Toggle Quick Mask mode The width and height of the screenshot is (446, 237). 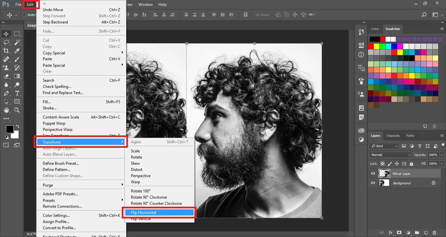tap(6, 145)
